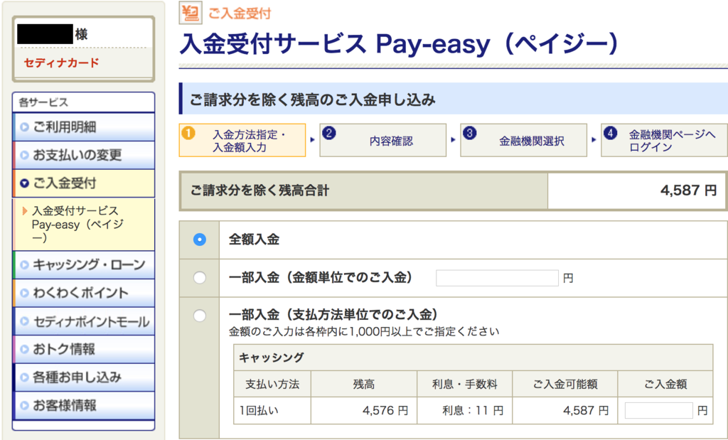
Task: Click the ご入金額 column header
Action: pos(665,385)
